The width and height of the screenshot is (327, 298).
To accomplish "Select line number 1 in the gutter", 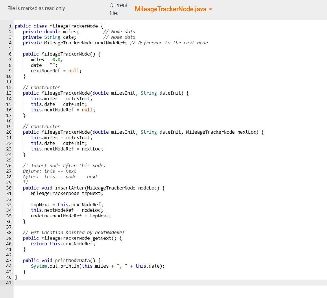I will click(x=10, y=26).
